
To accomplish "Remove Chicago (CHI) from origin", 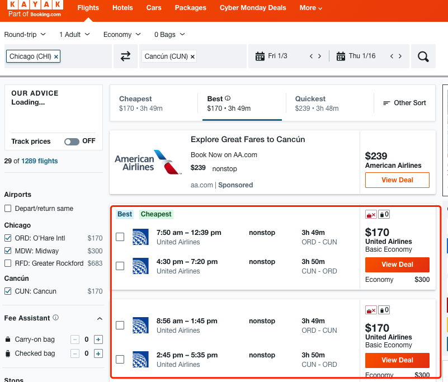I will pyautogui.click(x=56, y=56).
